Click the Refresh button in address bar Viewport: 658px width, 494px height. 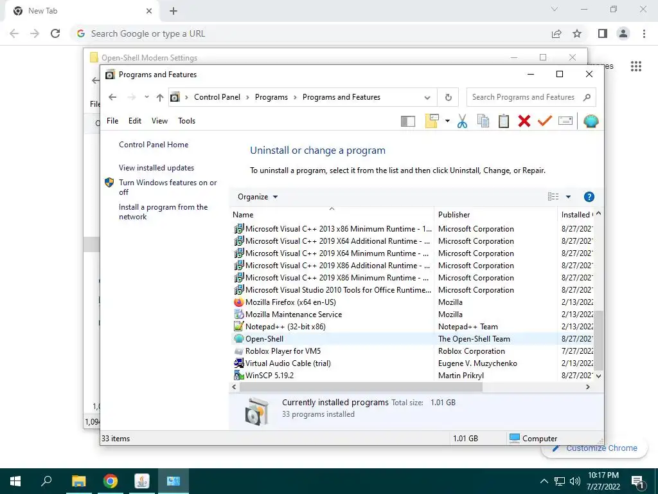[x=448, y=98]
